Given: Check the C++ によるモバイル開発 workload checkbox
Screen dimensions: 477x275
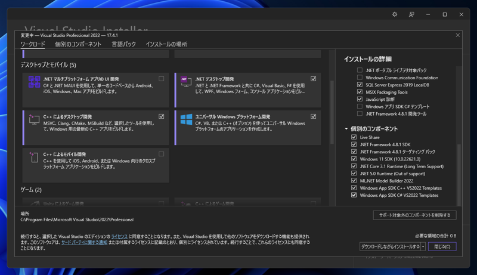Looking at the screenshot, I should 161,154.
